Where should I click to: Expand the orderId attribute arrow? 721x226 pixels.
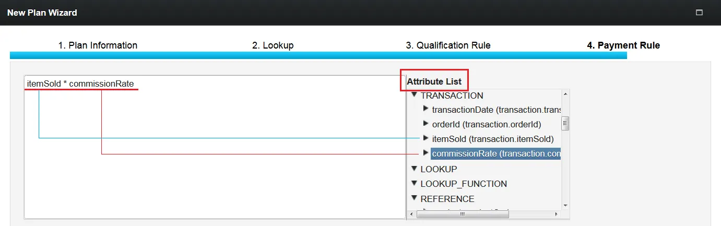[425, 124]
